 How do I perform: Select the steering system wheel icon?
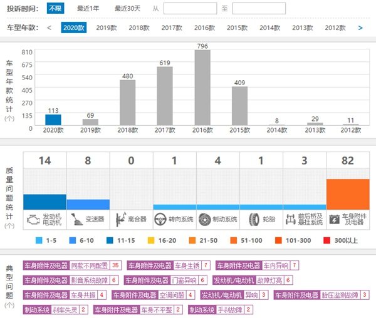162,219
